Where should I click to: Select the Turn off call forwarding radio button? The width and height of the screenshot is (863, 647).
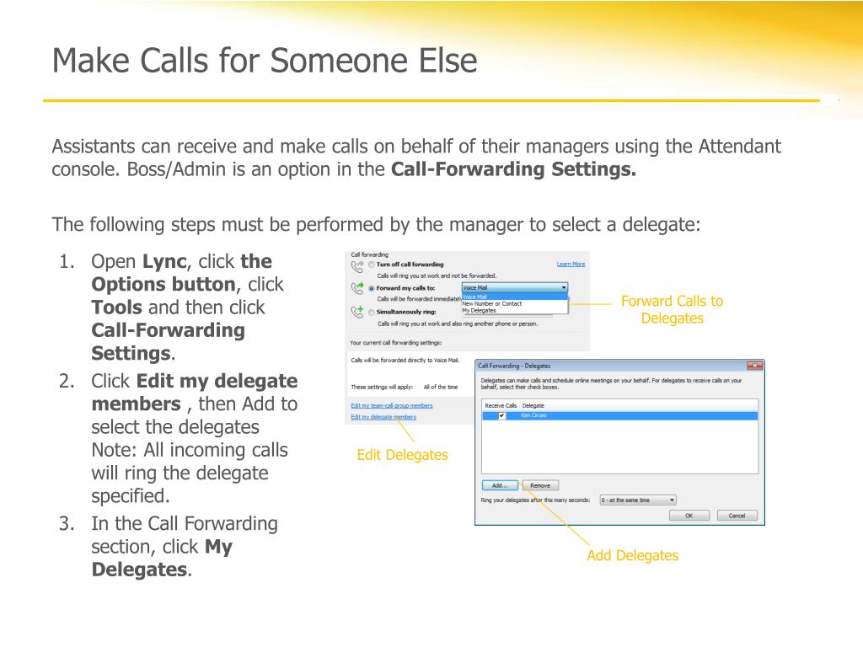coord(372,265)
